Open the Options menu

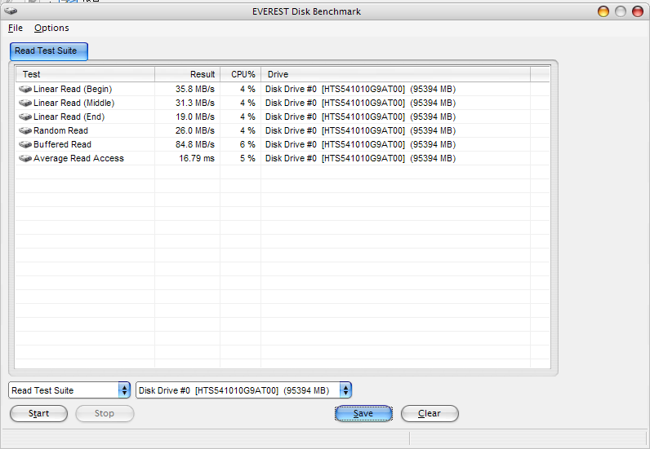(x=51, y=28)
